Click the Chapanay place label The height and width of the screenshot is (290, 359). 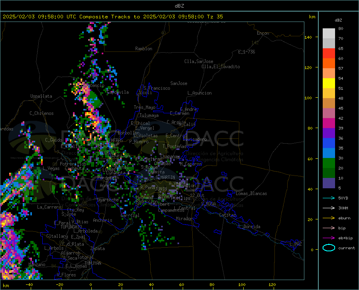coord(170,156)
